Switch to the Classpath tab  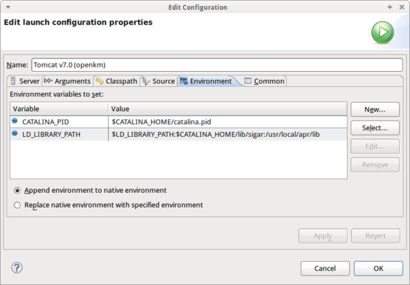tap(116, 81)
